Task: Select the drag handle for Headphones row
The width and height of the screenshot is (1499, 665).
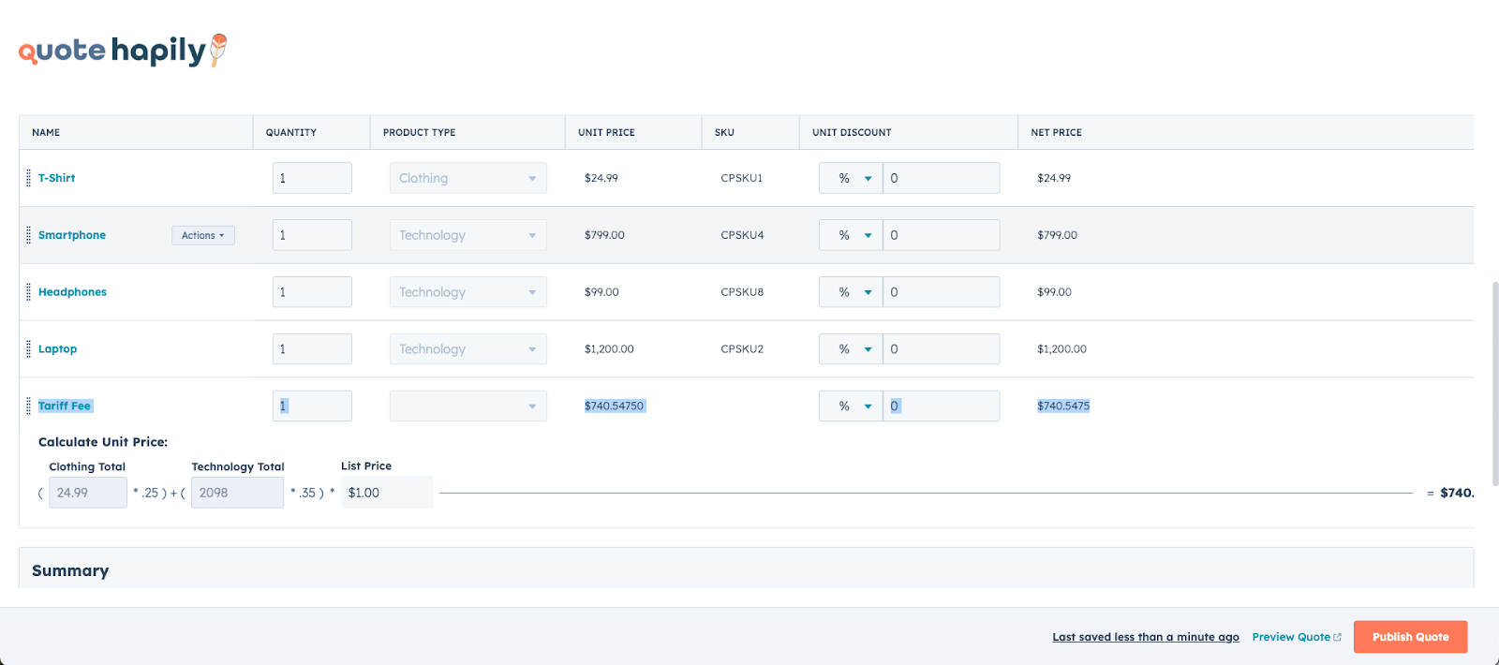Action: point(28,292)
